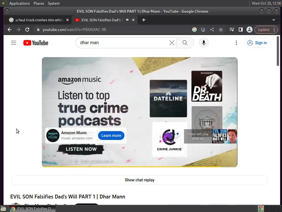Clear the search text with X
The height and width of the screenshot is (212, 282).
(x=172, y=43)
